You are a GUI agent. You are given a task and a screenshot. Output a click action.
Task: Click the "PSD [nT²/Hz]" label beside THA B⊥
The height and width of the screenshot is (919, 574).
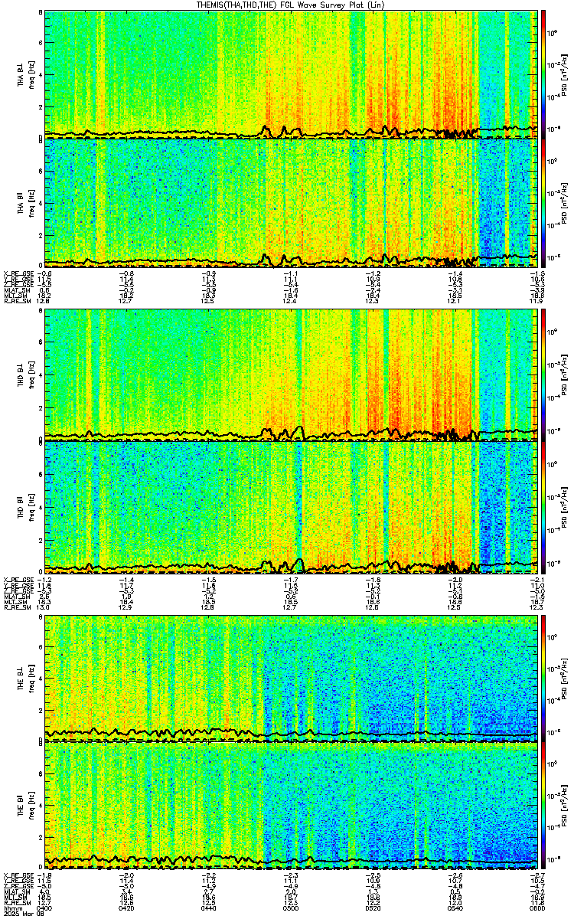coord(565,74)
